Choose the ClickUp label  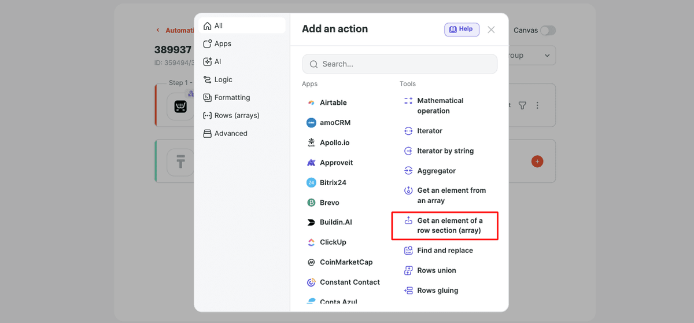(x=333, y=243)
